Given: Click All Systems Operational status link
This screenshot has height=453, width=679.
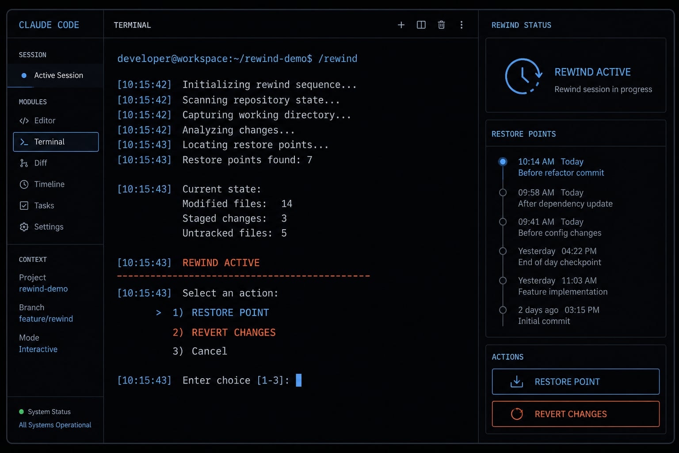Looking at the screenshot, I should pos(55,425).
